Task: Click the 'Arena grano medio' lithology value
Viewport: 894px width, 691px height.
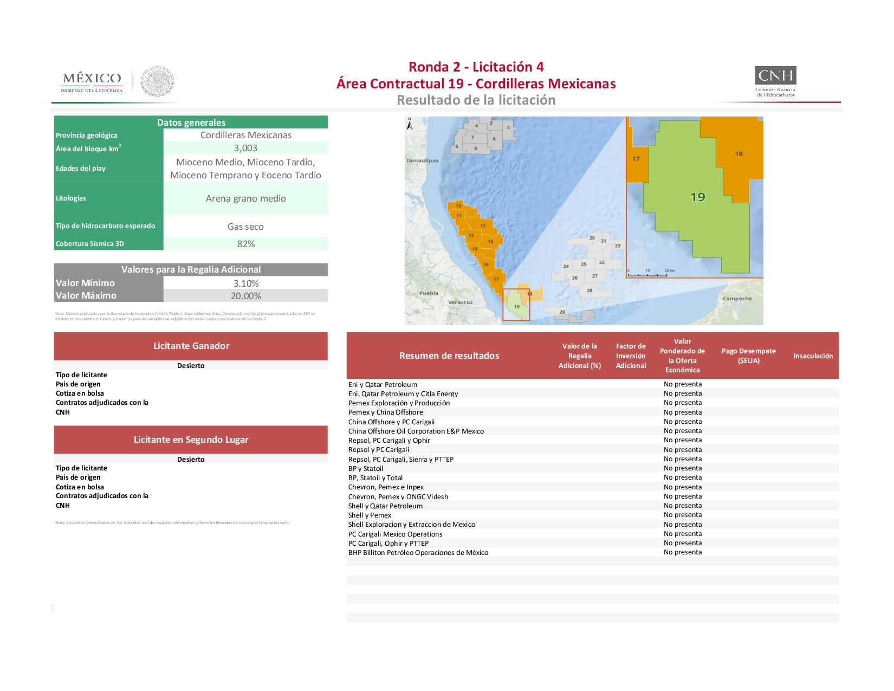Action: (x=245, y=198)
